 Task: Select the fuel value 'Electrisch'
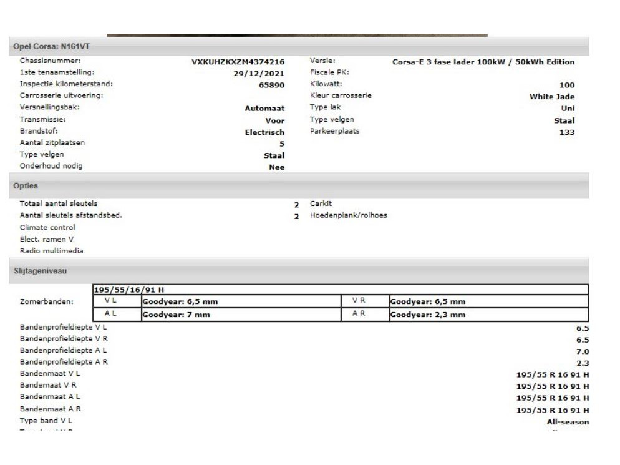click(x=264, y=132)
